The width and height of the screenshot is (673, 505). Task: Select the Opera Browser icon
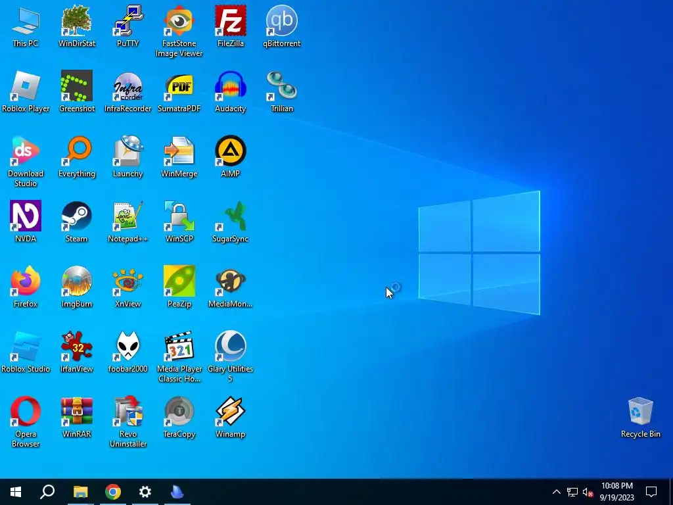point(26,421)
